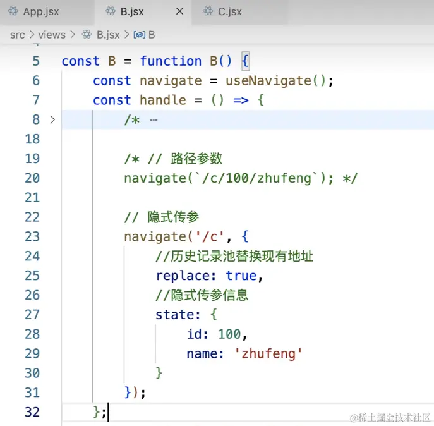Click line number 32 in gutter
434x426 pixels.
32,412
